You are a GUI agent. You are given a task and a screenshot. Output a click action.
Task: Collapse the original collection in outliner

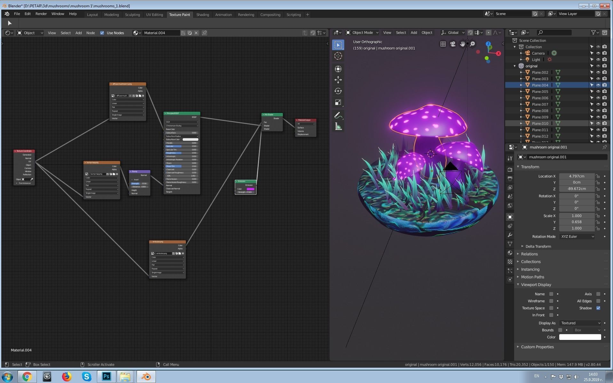click(515, 66)
